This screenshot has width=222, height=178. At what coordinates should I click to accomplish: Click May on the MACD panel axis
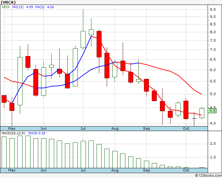(x=12, y=170)
